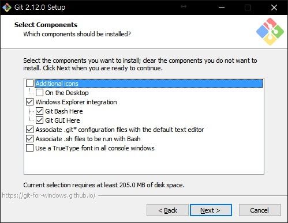Enable TrueType font in console windows
Screen dimensions: 288x223
(x=29, y=148)
